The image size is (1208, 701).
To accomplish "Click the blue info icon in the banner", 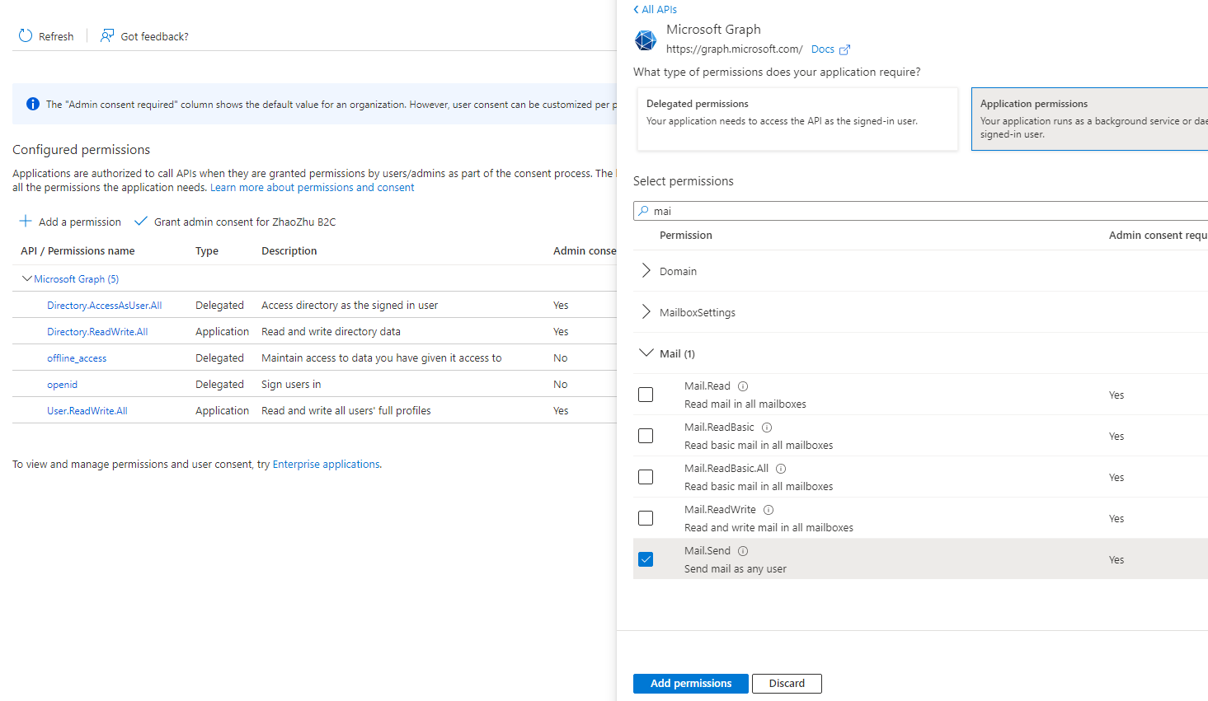I will point(32,103).
